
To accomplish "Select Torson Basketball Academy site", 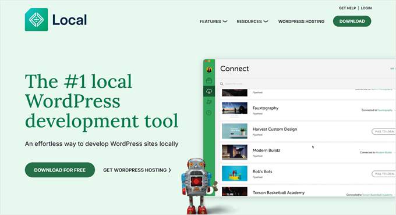I will coord(307,191).
